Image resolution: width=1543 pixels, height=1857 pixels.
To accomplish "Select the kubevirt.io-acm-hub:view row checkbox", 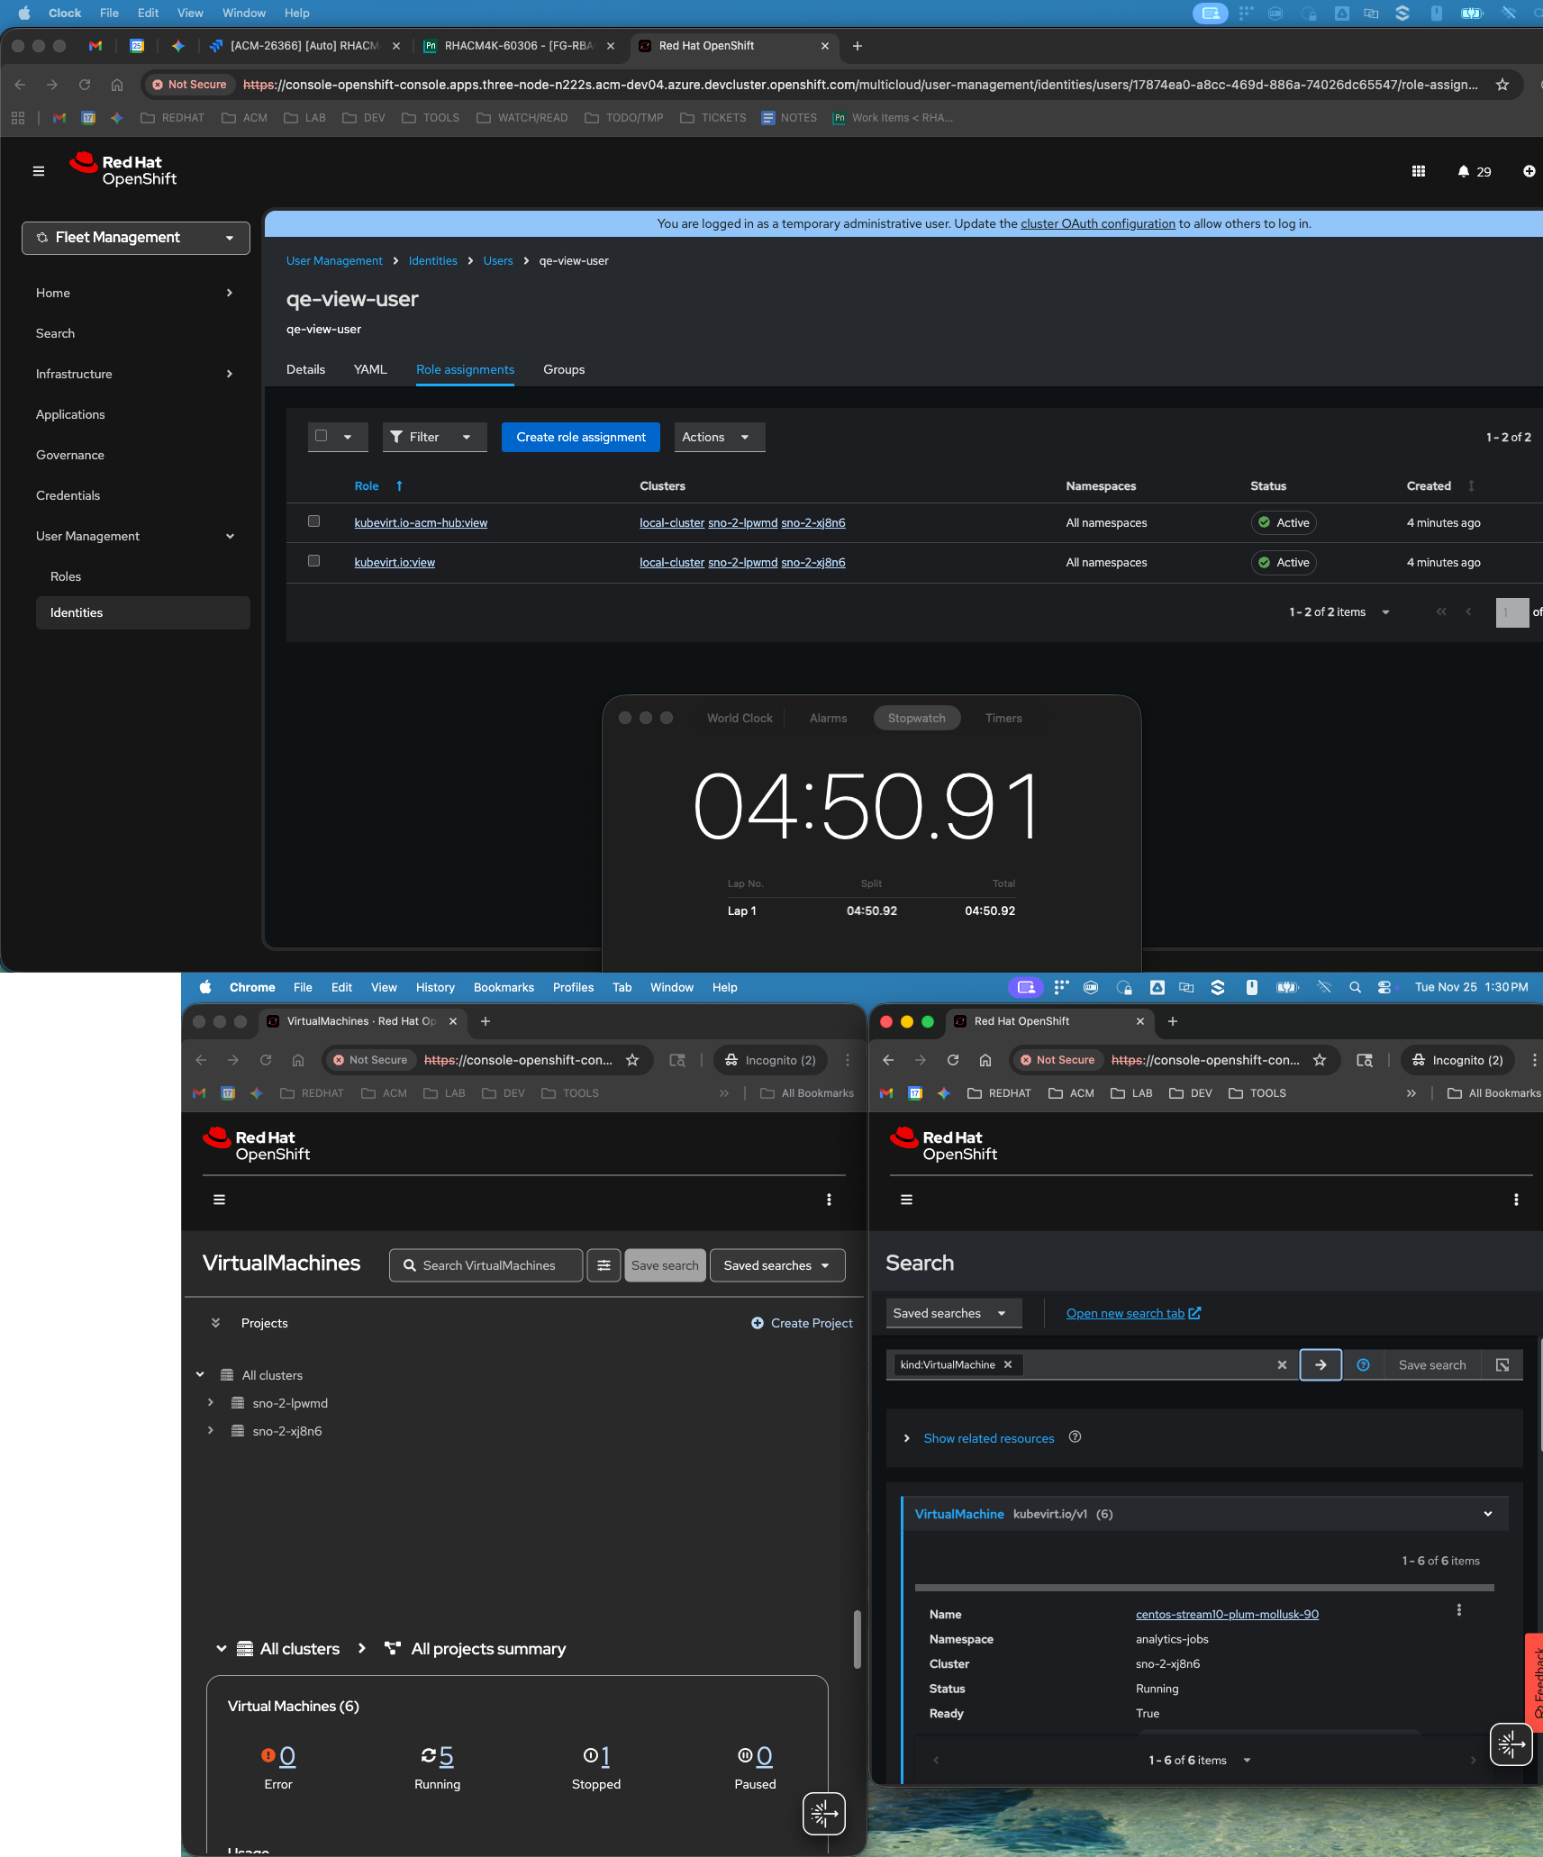I will (x=314, y=521).
